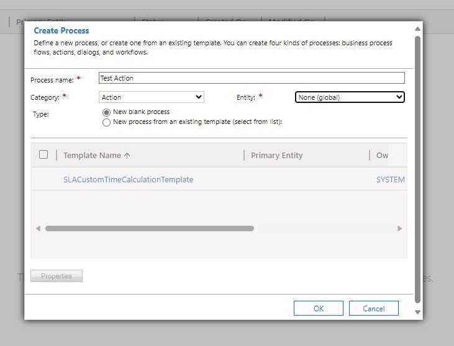The image size is (454, 346).
Task: Sort by the Template Name column header
Action: [96, 156]
